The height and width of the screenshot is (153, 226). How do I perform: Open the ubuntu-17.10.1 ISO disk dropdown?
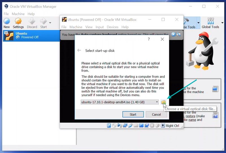tap(119, 102)
